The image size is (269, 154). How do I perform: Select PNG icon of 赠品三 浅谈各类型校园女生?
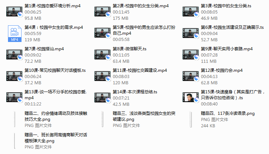click(103, 119)
